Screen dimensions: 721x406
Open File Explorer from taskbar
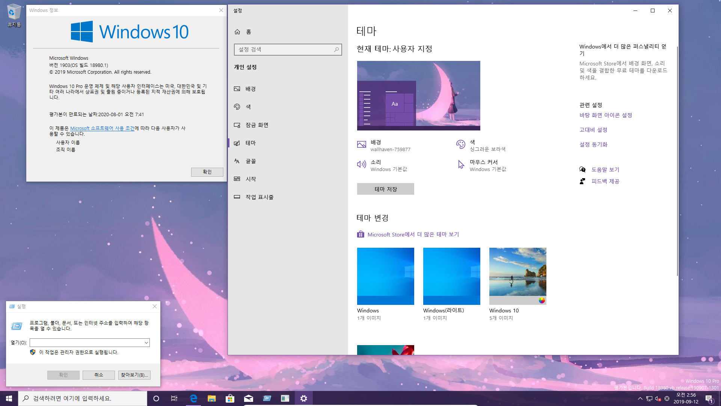[212, 398]
